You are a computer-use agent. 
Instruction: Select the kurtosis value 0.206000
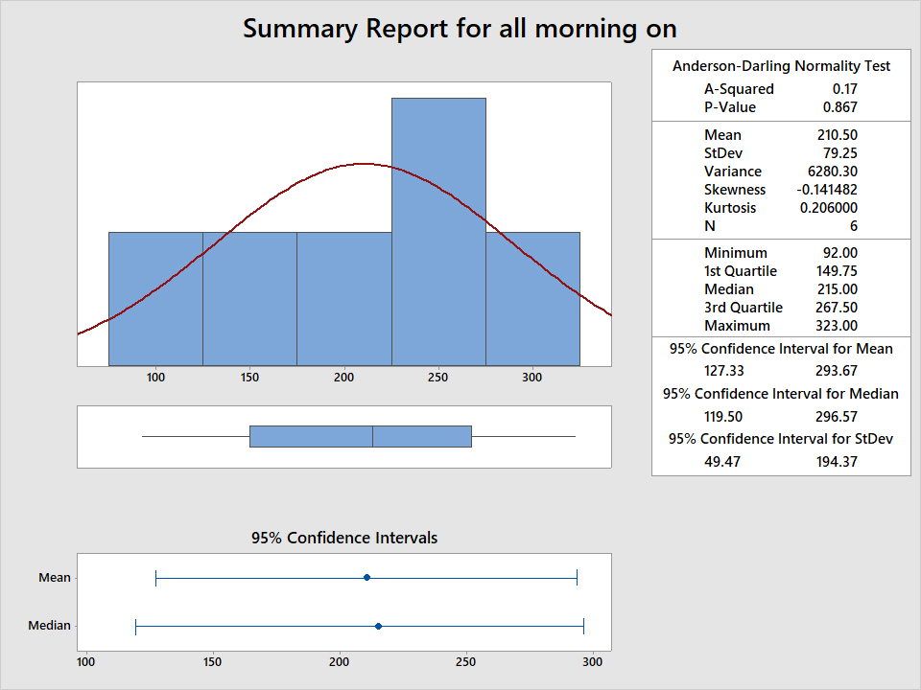click(x=829, y=208)
